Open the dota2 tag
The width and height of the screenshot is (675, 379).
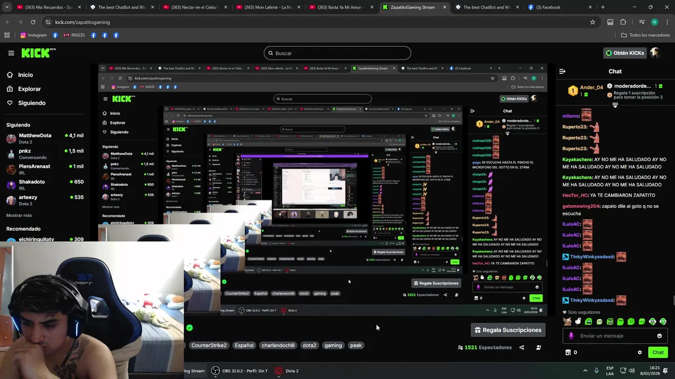(310, 345)
